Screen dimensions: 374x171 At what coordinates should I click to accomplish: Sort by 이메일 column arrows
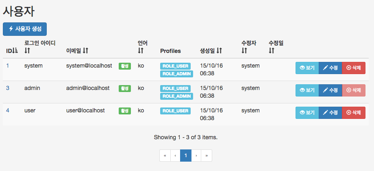86,50
